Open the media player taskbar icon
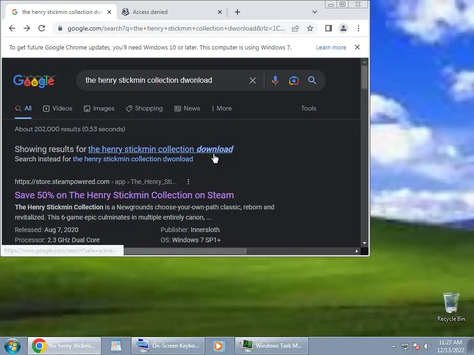The width and height of the screenshot is (474, 355). 218,346
